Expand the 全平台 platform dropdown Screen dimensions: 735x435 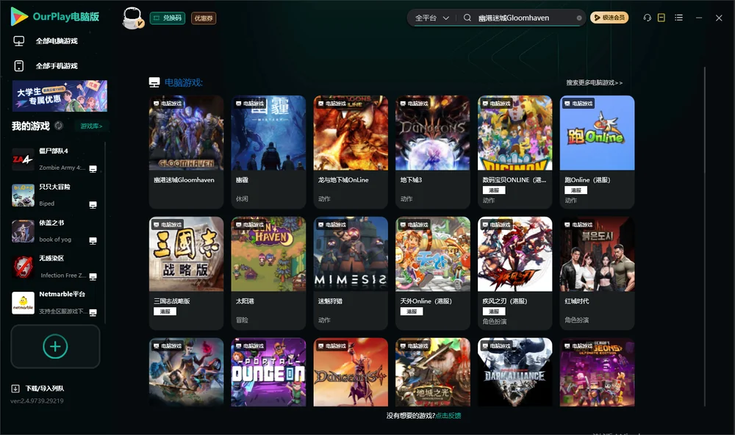click(431, 18)
